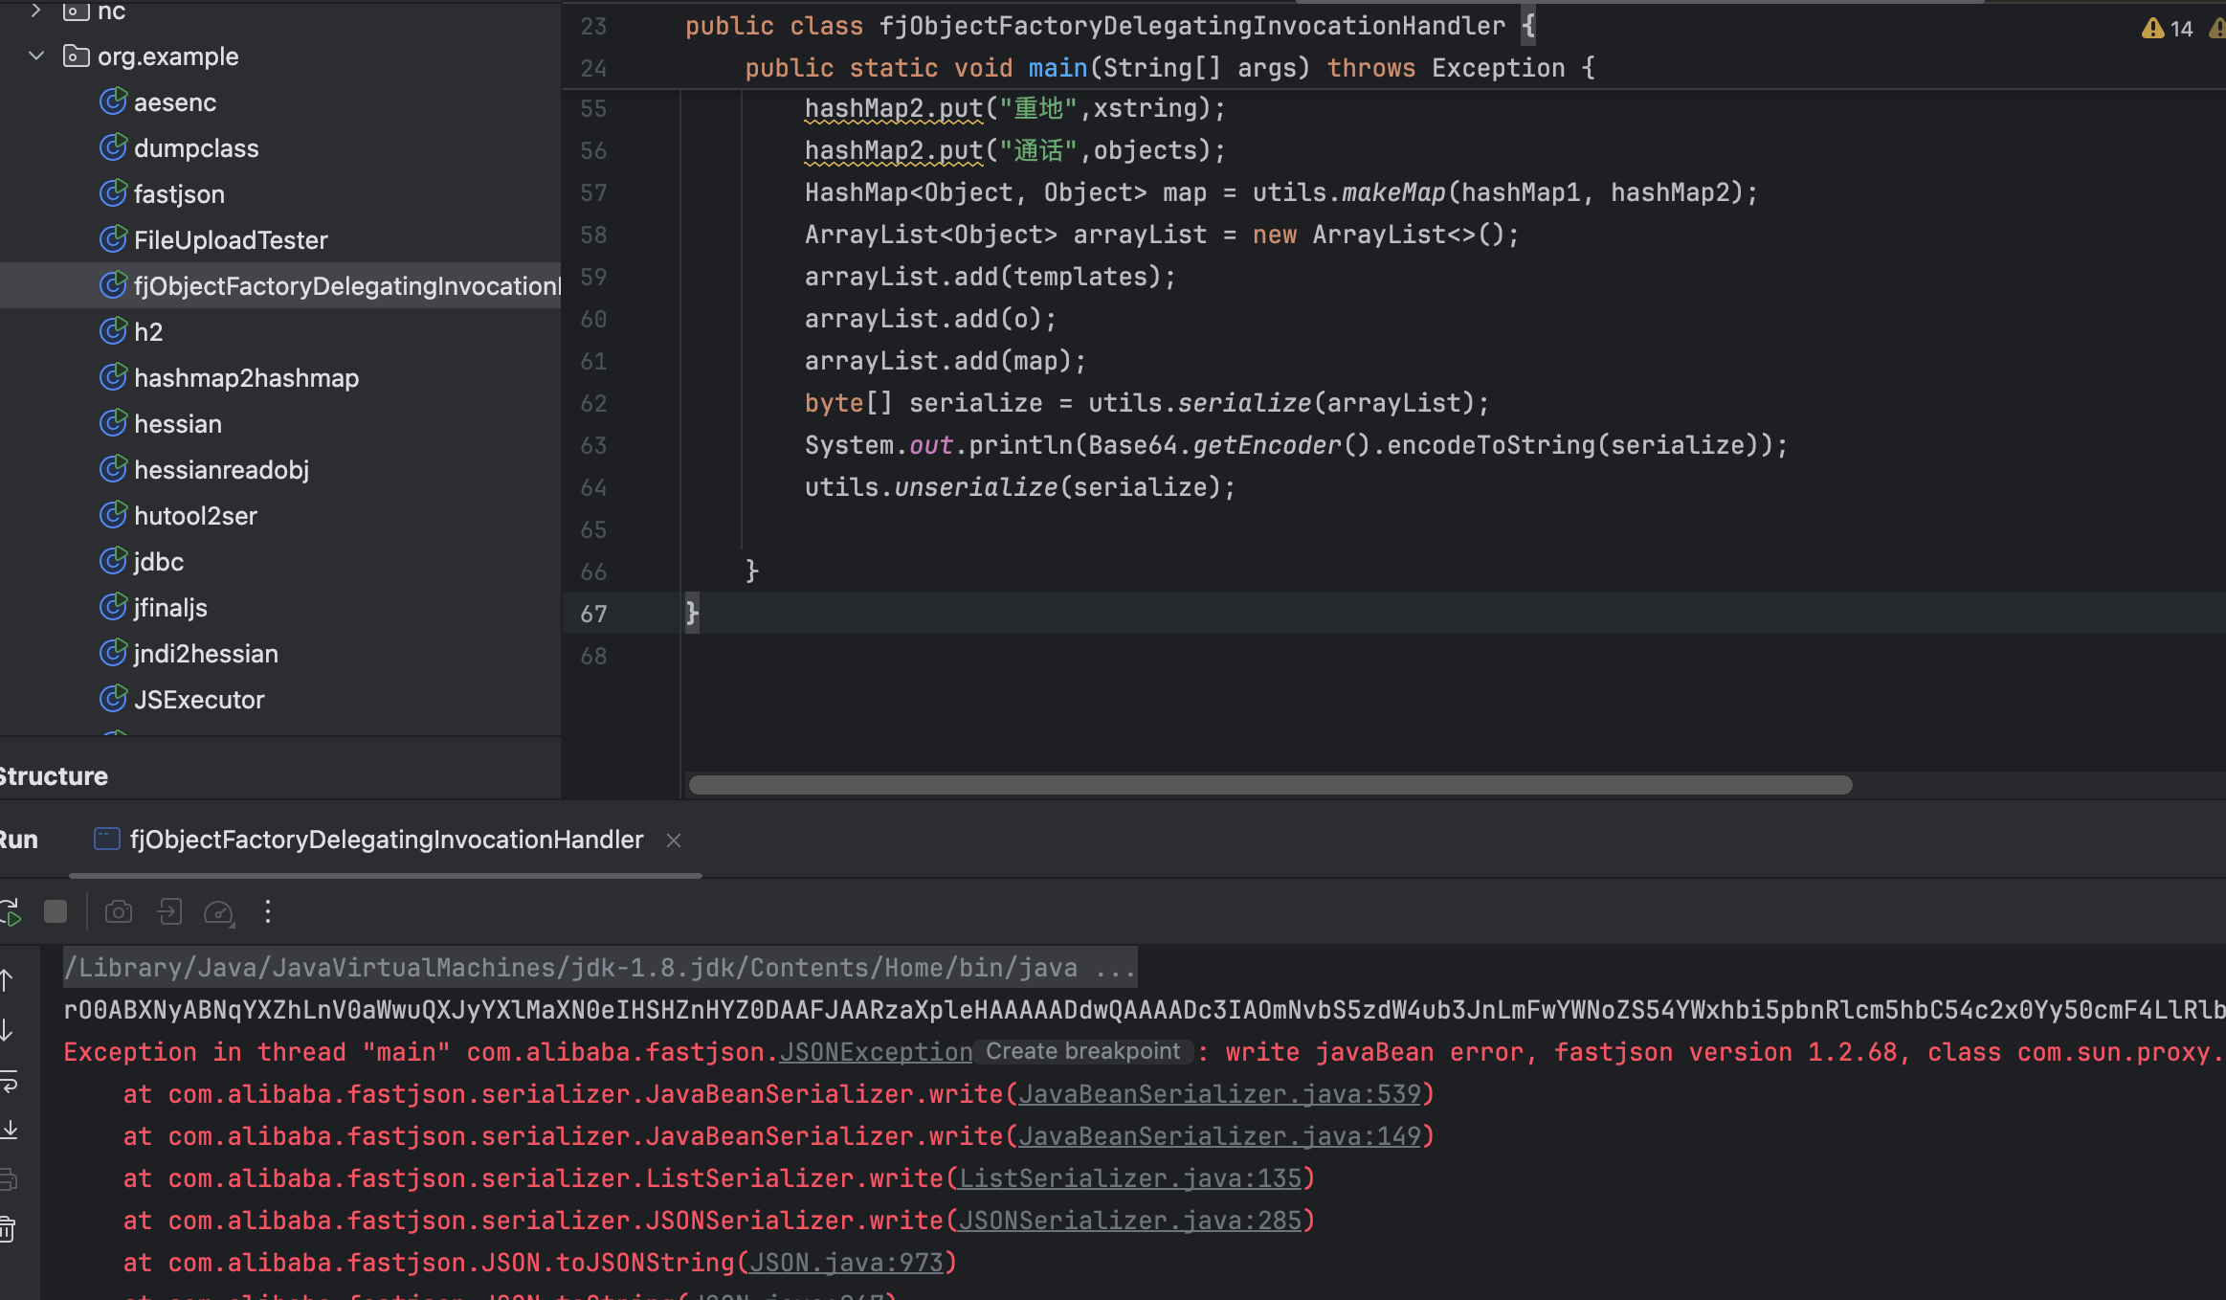Click the restore layout arrow-box icon
Screen dimensions: 2226x1300
tap(169, 911)
